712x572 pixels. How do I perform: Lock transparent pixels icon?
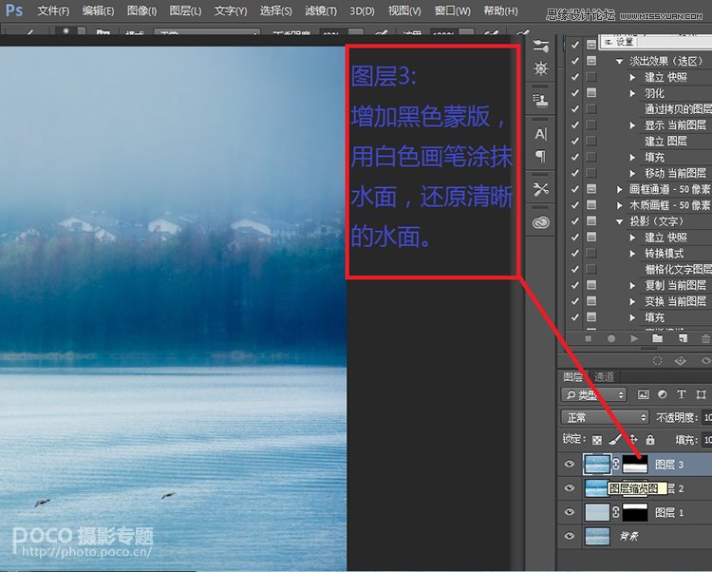(x=597, y=440)
